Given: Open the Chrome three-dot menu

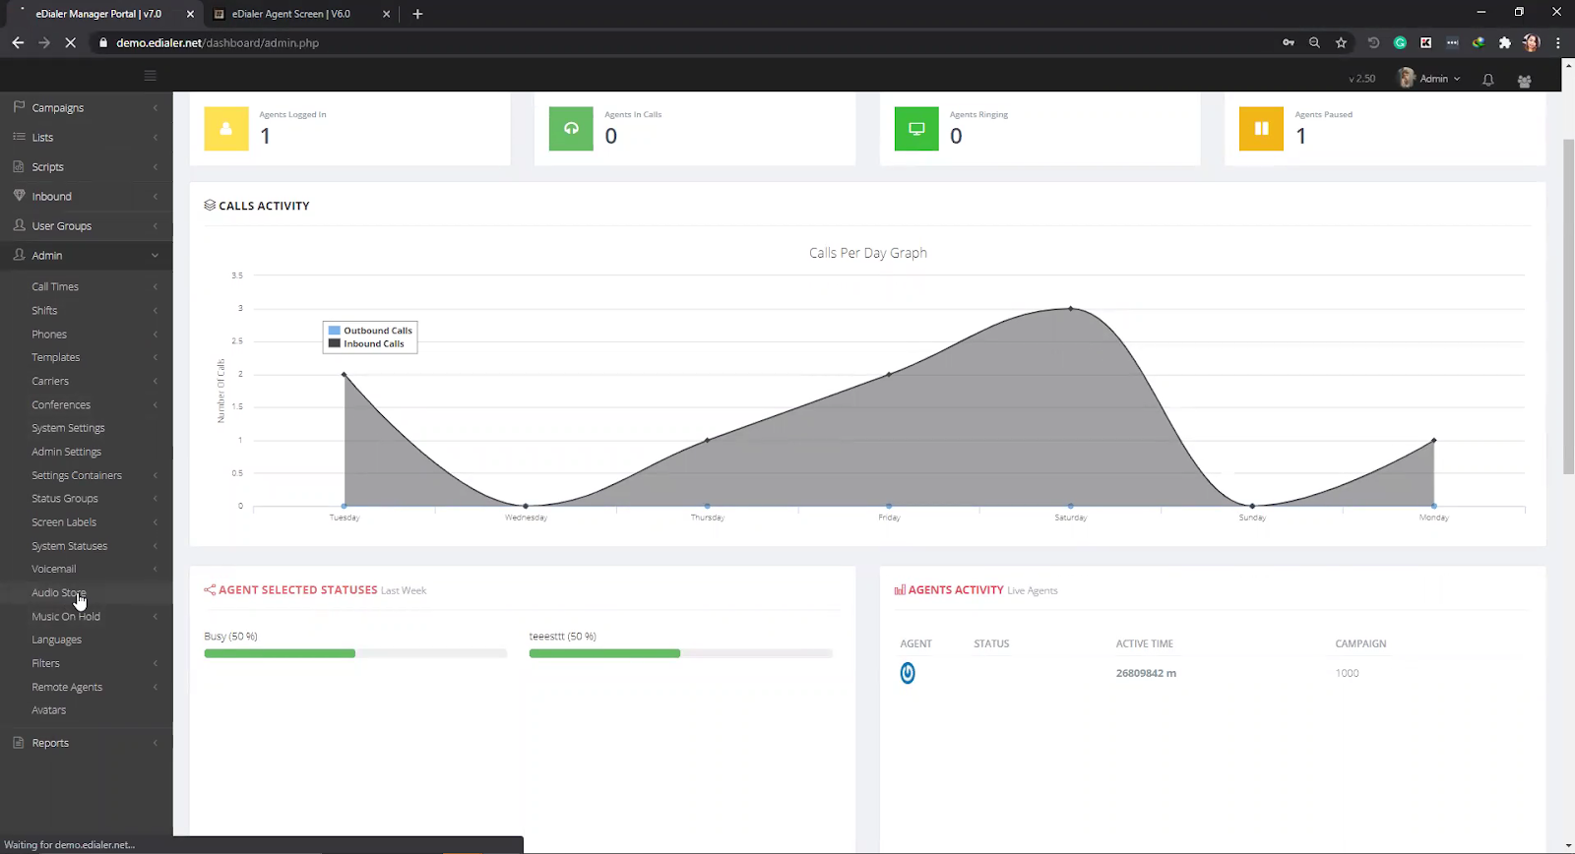Looking at the screenshot, I should [x=1557, y=42].
